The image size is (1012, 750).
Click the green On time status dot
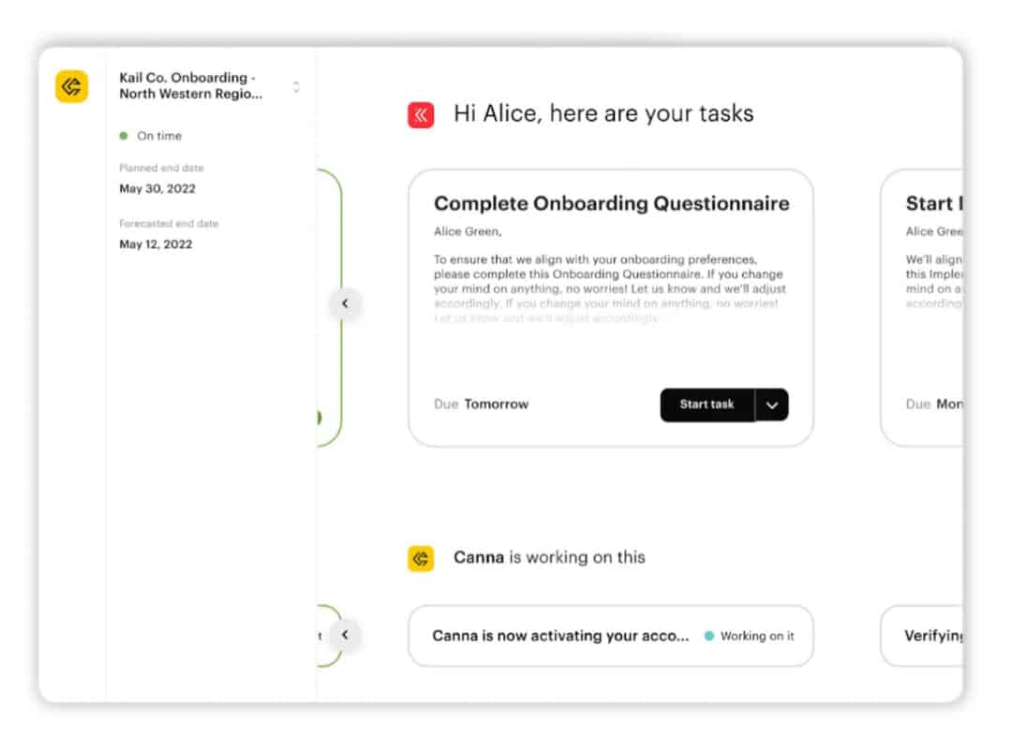click(x=123, y=136)
